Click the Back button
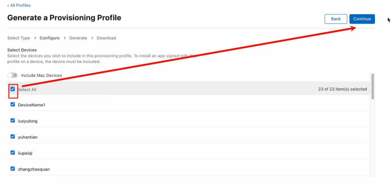This screenshot has width=391, height=184. (336, 19)
